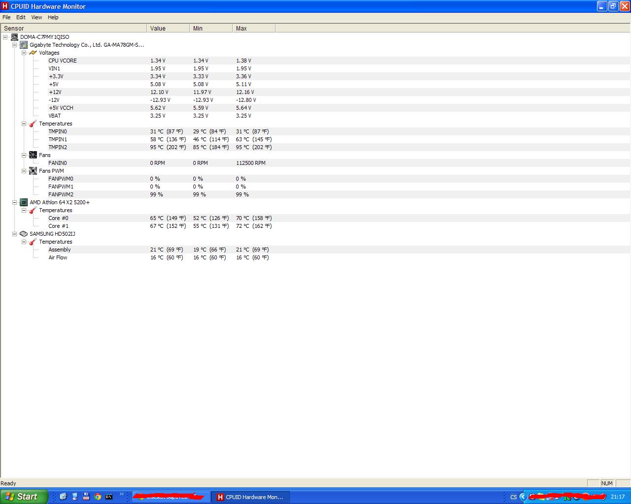Click the AMD Athlon processor chip icon

pos(24,202)
